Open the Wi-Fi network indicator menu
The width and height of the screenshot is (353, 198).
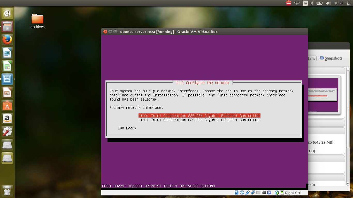pos(297,3)
